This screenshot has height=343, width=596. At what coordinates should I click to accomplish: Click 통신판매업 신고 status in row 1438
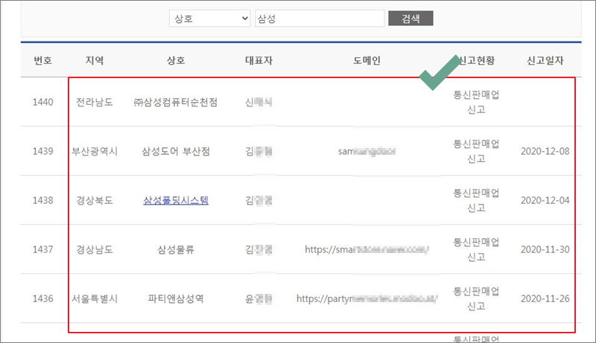476,200
